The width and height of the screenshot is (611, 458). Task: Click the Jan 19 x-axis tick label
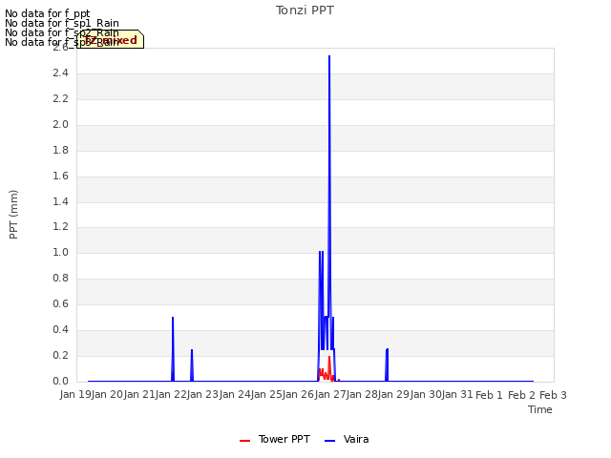(x=75, y=394)
